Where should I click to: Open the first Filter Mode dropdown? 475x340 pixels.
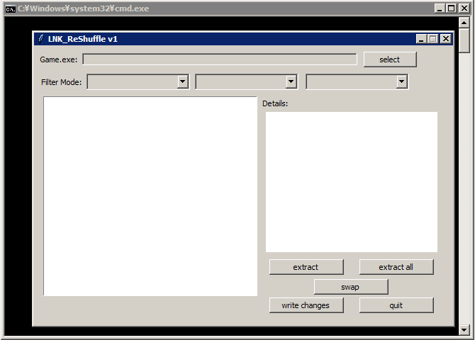click(182, 82)
